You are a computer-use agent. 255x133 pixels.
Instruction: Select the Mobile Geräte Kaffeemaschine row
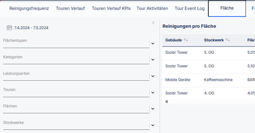(x=209, y=80)
